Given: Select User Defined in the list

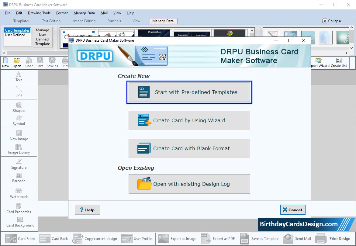Looking at the screenshot, I should click(x=15, y=35).
